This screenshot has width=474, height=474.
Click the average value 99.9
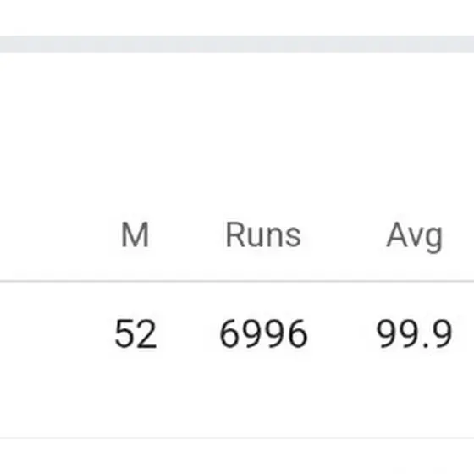click(x=414, y=334)
